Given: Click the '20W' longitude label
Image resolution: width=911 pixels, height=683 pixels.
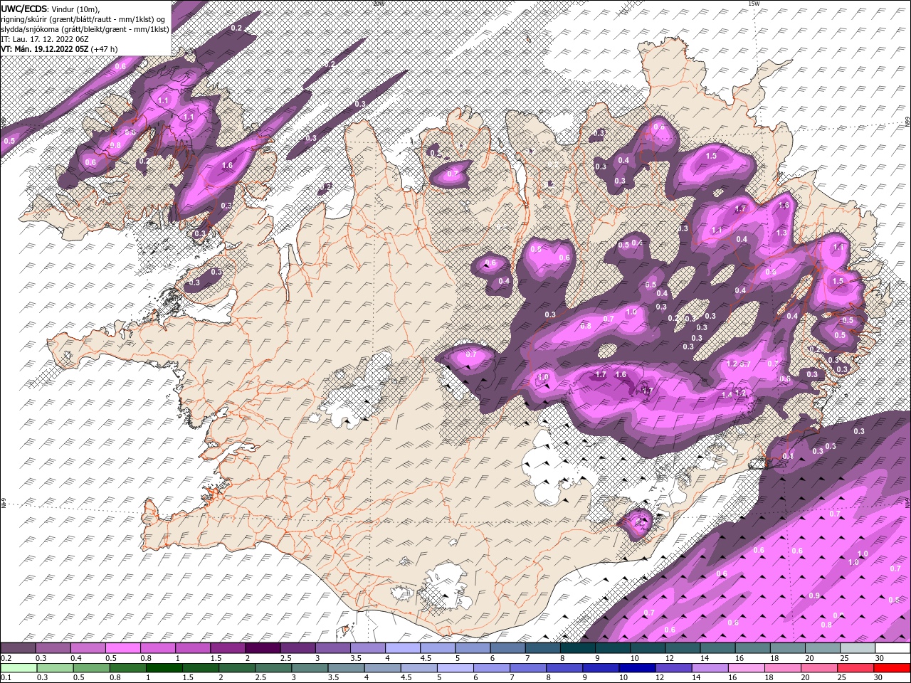Looking at the screenshot, I should click(x=378, y=3).
